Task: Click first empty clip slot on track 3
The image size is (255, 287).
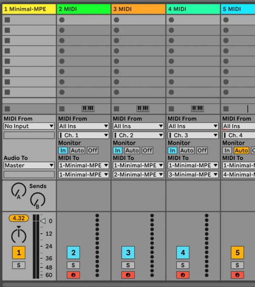Action: 138,20
